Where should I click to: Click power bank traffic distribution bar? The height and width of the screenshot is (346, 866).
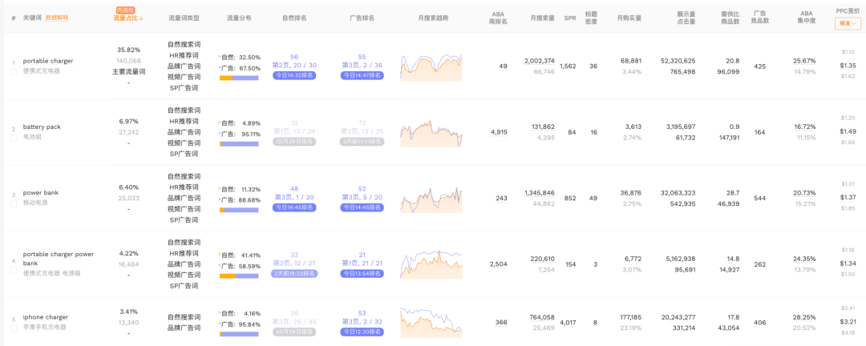tap(239, 211)
